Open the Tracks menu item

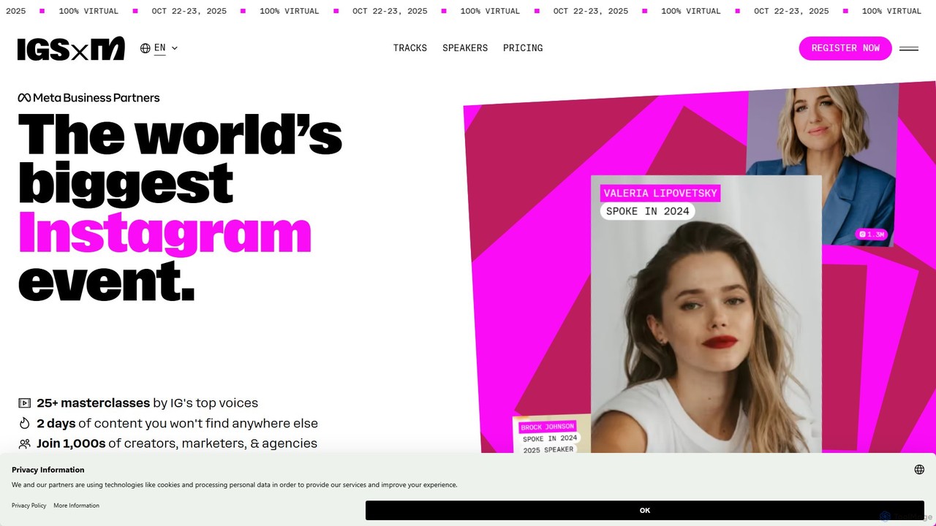pyautogui.click(x=410, y=48)
